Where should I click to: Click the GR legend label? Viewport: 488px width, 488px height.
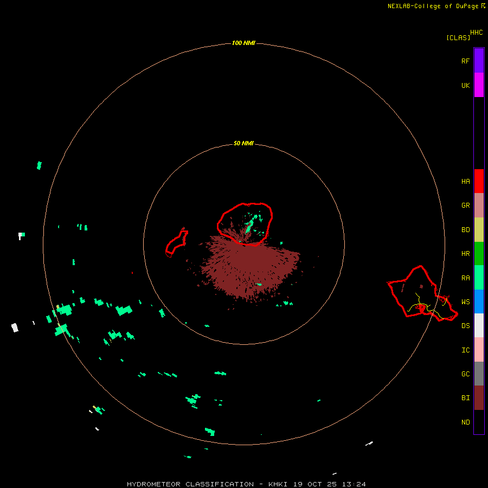coord(465,206)
